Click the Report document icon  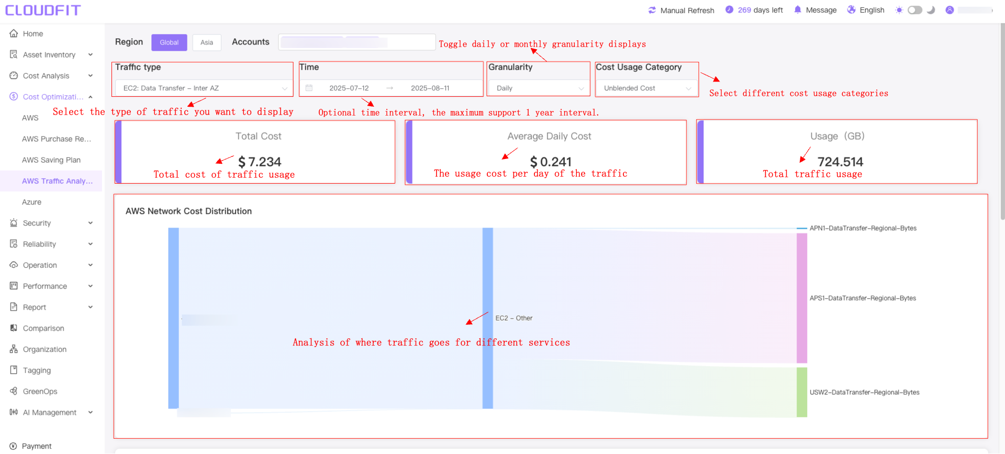(x=14, y=307)
